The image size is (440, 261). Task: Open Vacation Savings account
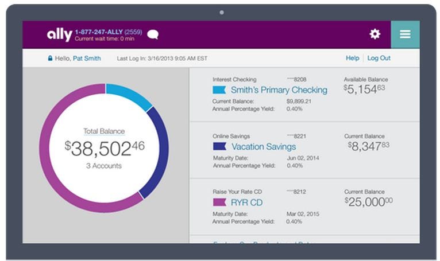pyautogui.click(x=264, y=147)
